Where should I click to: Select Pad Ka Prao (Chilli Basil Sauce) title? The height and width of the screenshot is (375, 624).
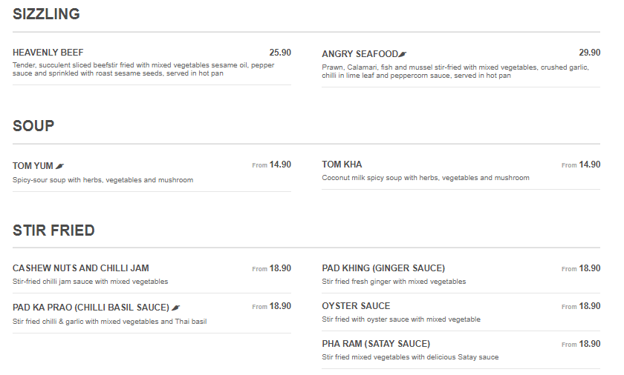tap(91, 308)
